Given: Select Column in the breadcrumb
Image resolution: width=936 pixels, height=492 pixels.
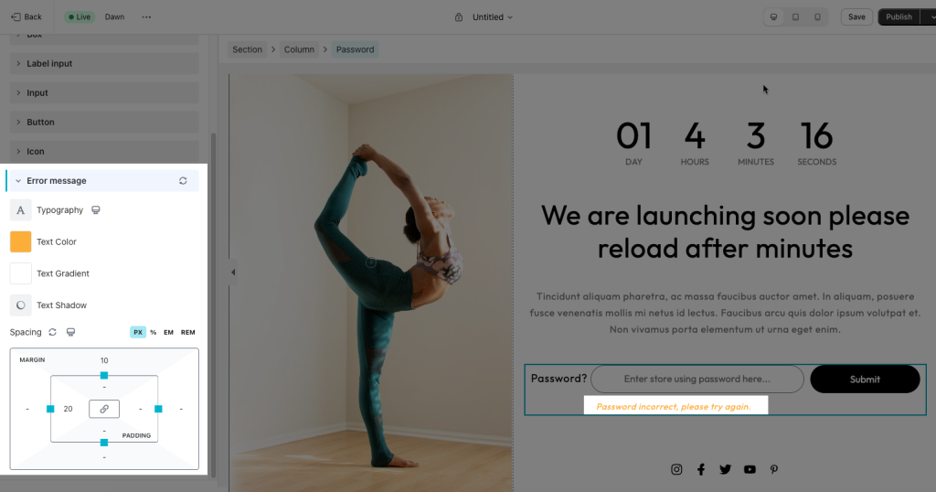Looking at the screenshot, I should pyautogui.click(x=299, y=49).
